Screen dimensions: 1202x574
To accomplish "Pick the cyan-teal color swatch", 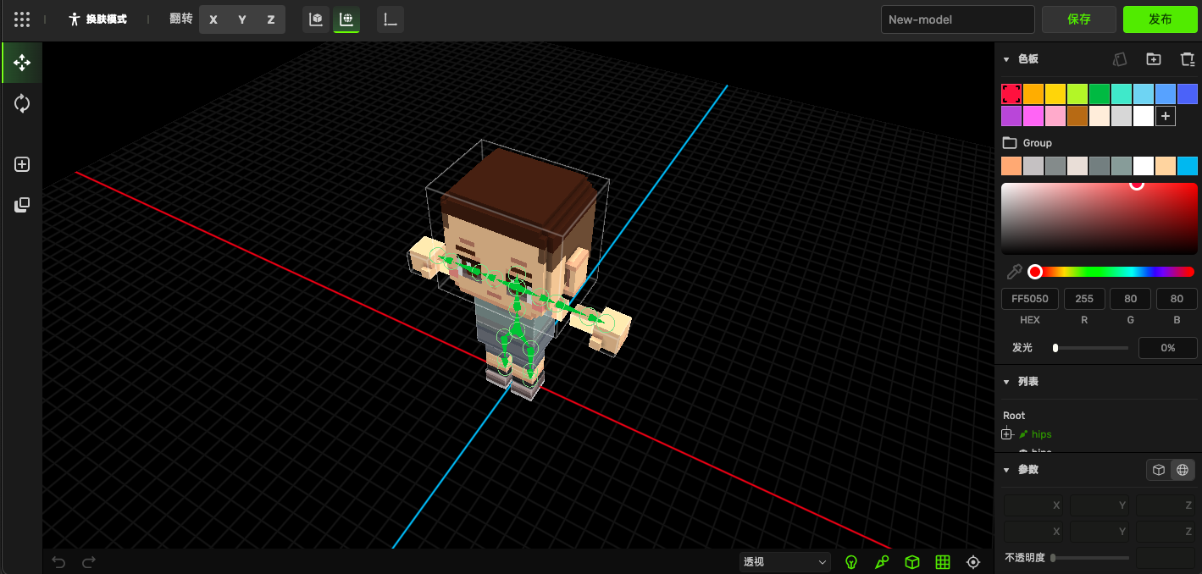I will tap(1122, 94).
